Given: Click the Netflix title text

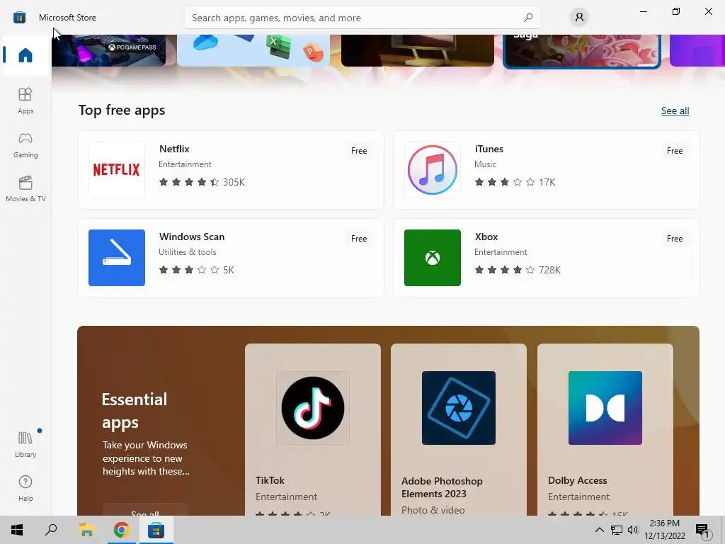Looking at the screenshot, I should (174, 149).
